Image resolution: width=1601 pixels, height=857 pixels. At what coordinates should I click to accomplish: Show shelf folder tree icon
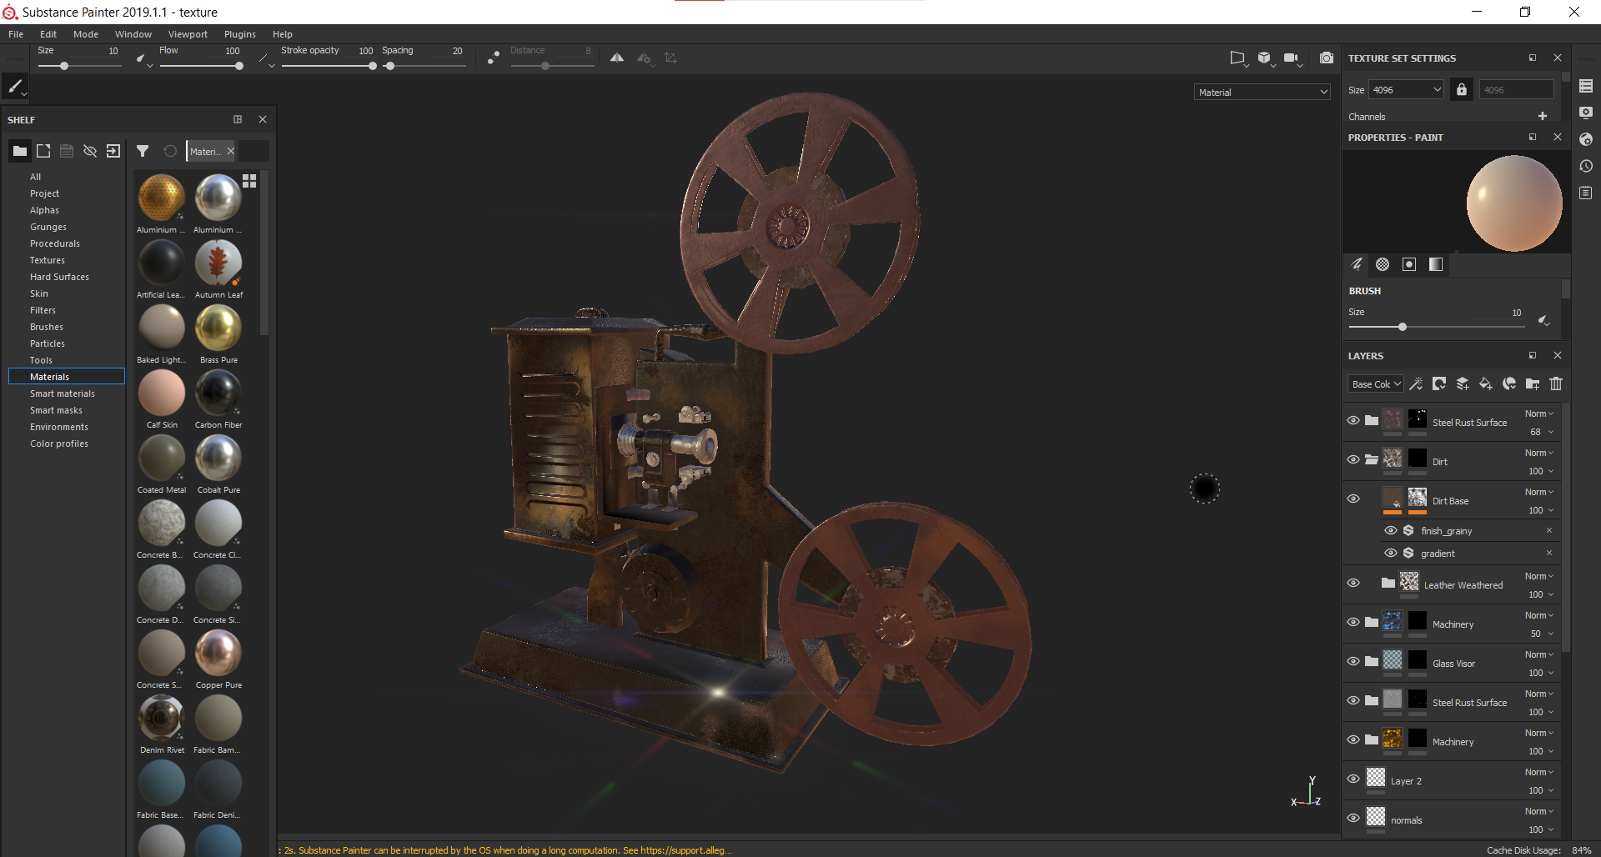(x=19, y=151)
